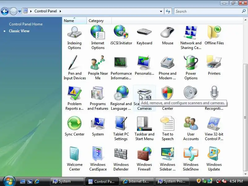The image size is (248, 186).
Task: Expand arrow after Control Panel breadcrumb
Action: 60,11
